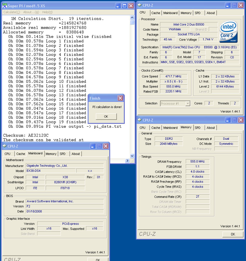Click Super PI scrollbar up arrow

(132, 18)
